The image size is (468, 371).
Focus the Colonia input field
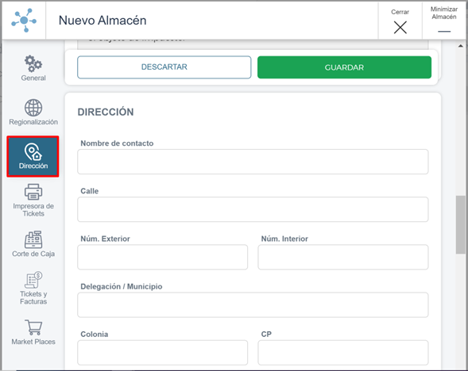coord(162,353)
